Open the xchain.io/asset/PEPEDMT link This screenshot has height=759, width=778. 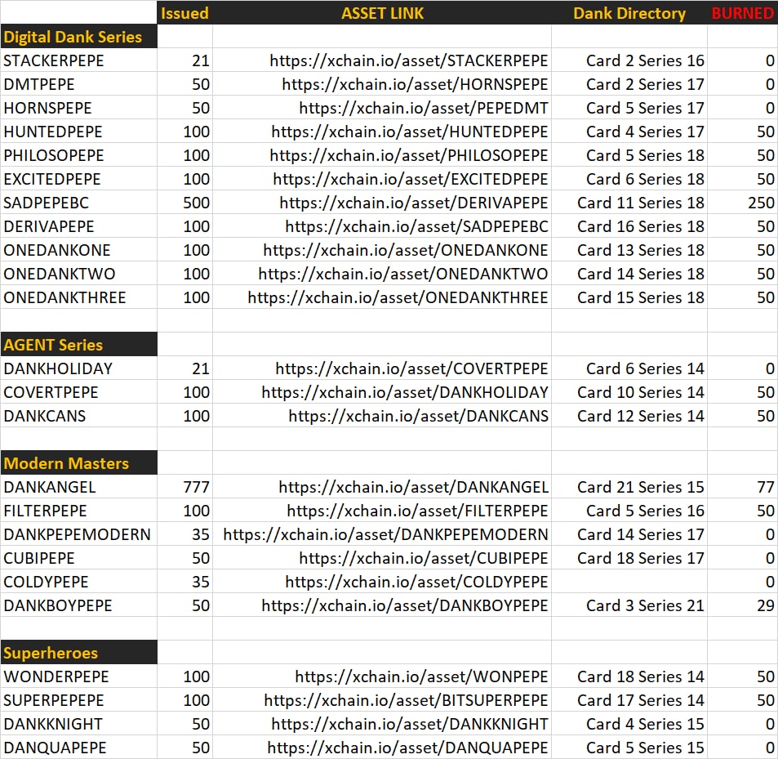tap(424, 108)
